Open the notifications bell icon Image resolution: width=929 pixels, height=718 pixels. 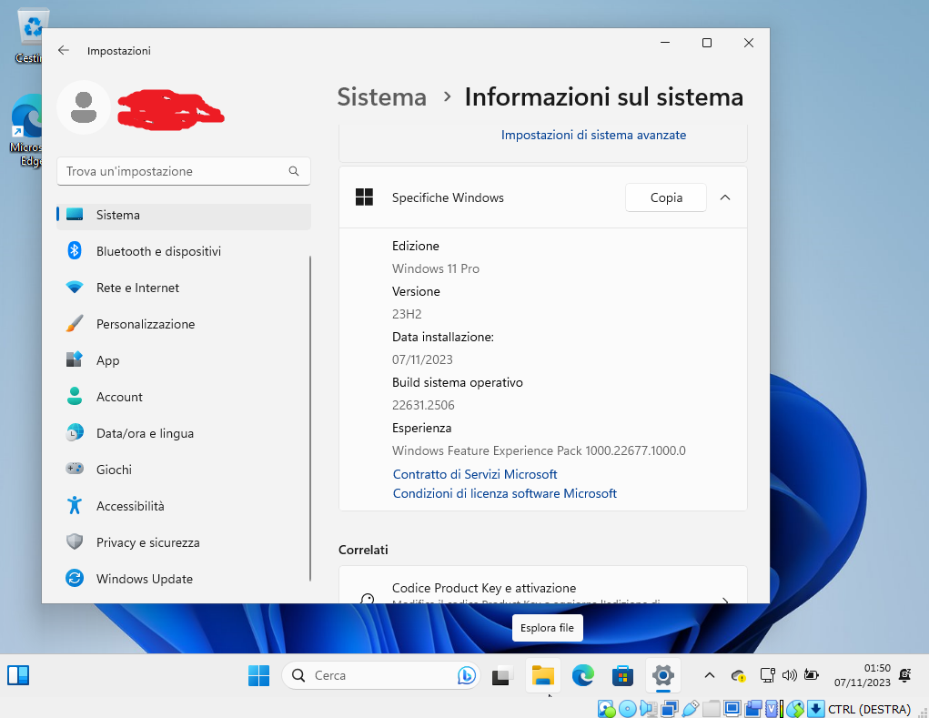click(904, 675)
